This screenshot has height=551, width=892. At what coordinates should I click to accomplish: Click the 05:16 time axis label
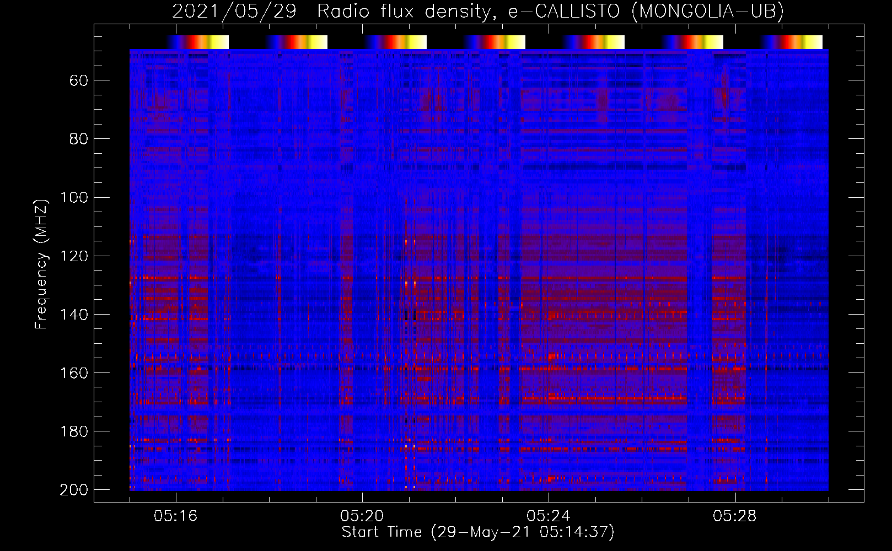(175, 516)
